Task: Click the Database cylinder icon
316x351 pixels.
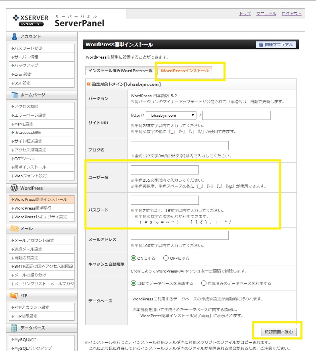Action: coord(14,328)
